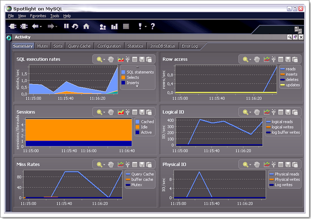The height and width of the screenshot is (219, 311).
Task: Click the SQL statements legend color swatch
Action: tap(123, 72)
